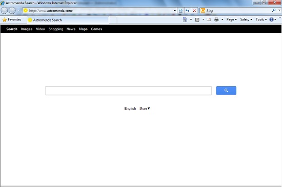Click the blue magnifier search button

coord(226,90)
